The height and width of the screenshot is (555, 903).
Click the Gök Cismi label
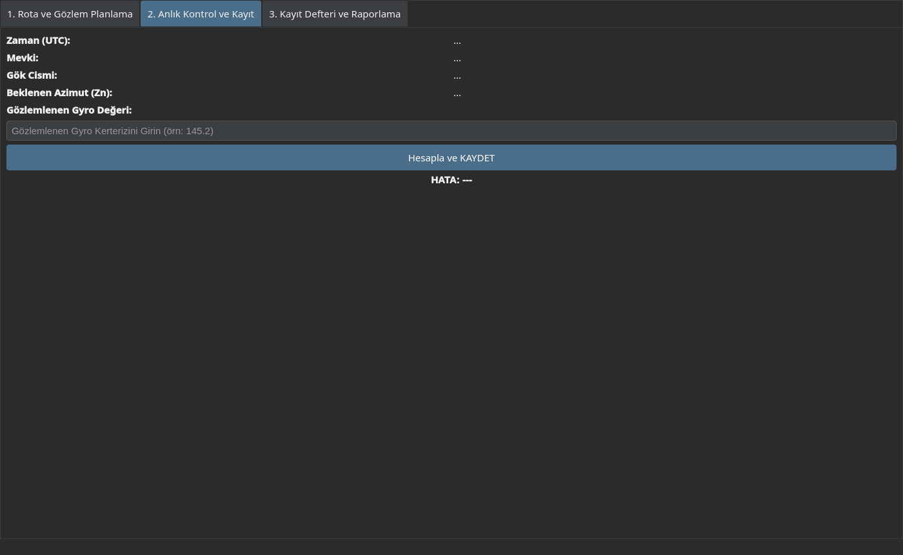coord(32,75)
